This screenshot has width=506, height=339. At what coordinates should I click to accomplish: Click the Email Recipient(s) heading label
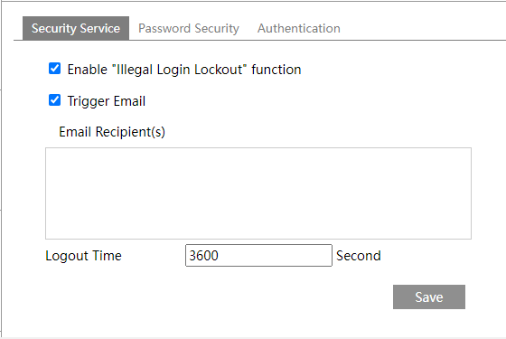click(112, 132)
